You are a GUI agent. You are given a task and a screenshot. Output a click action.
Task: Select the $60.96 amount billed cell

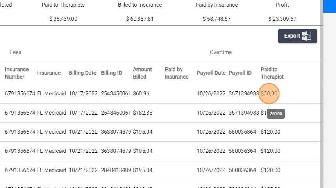click(x=141, y=94)
